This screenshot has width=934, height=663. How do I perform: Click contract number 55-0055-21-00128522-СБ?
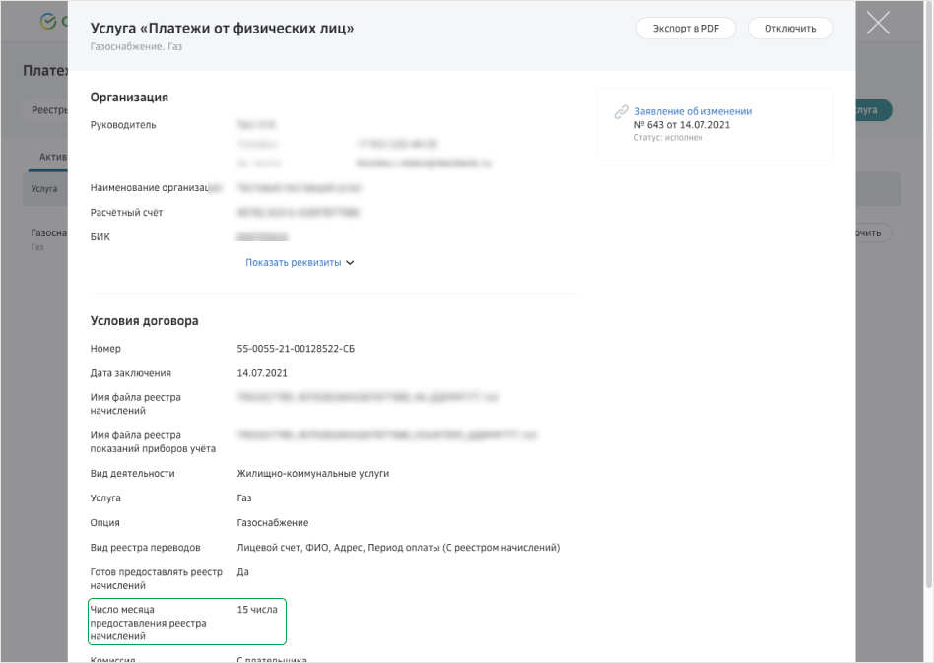(x=296, y=349)
